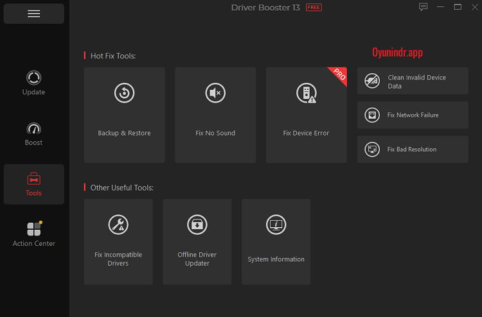Screen dimensions: 482x317
Task: Click the Backup & Restore icon
Action: 124,92
